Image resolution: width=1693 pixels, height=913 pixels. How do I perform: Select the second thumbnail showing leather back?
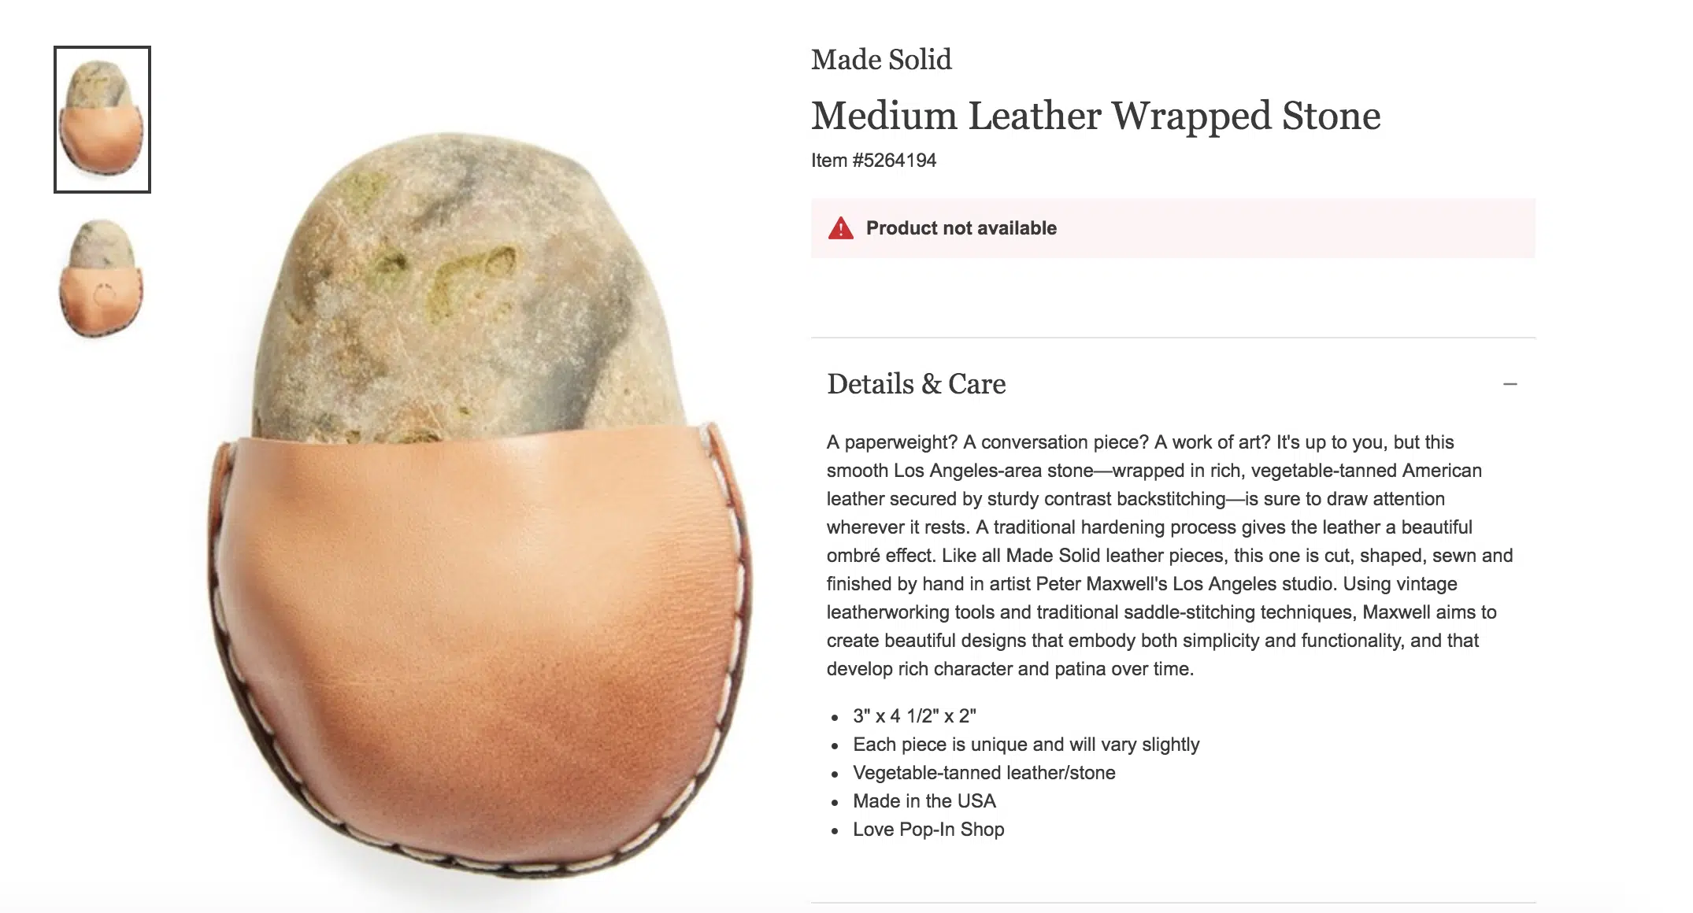coord(102,279)
